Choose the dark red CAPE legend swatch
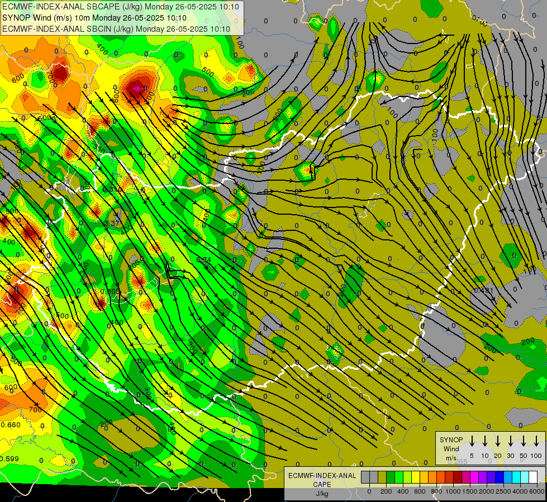Screen dimensions: 547x502 pos(458,477)
